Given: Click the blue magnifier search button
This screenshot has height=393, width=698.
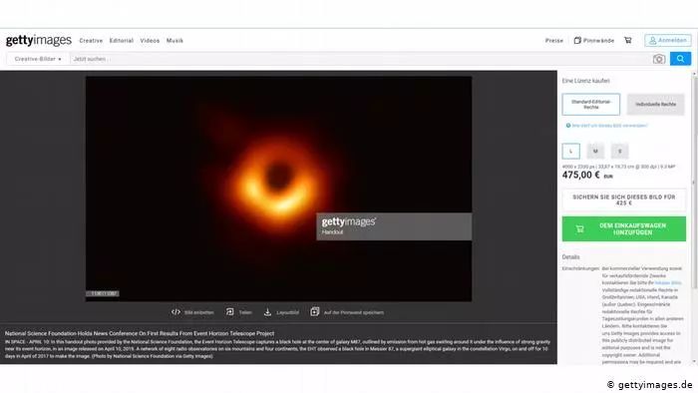Looking at the screenshot, I should (680, 59).
